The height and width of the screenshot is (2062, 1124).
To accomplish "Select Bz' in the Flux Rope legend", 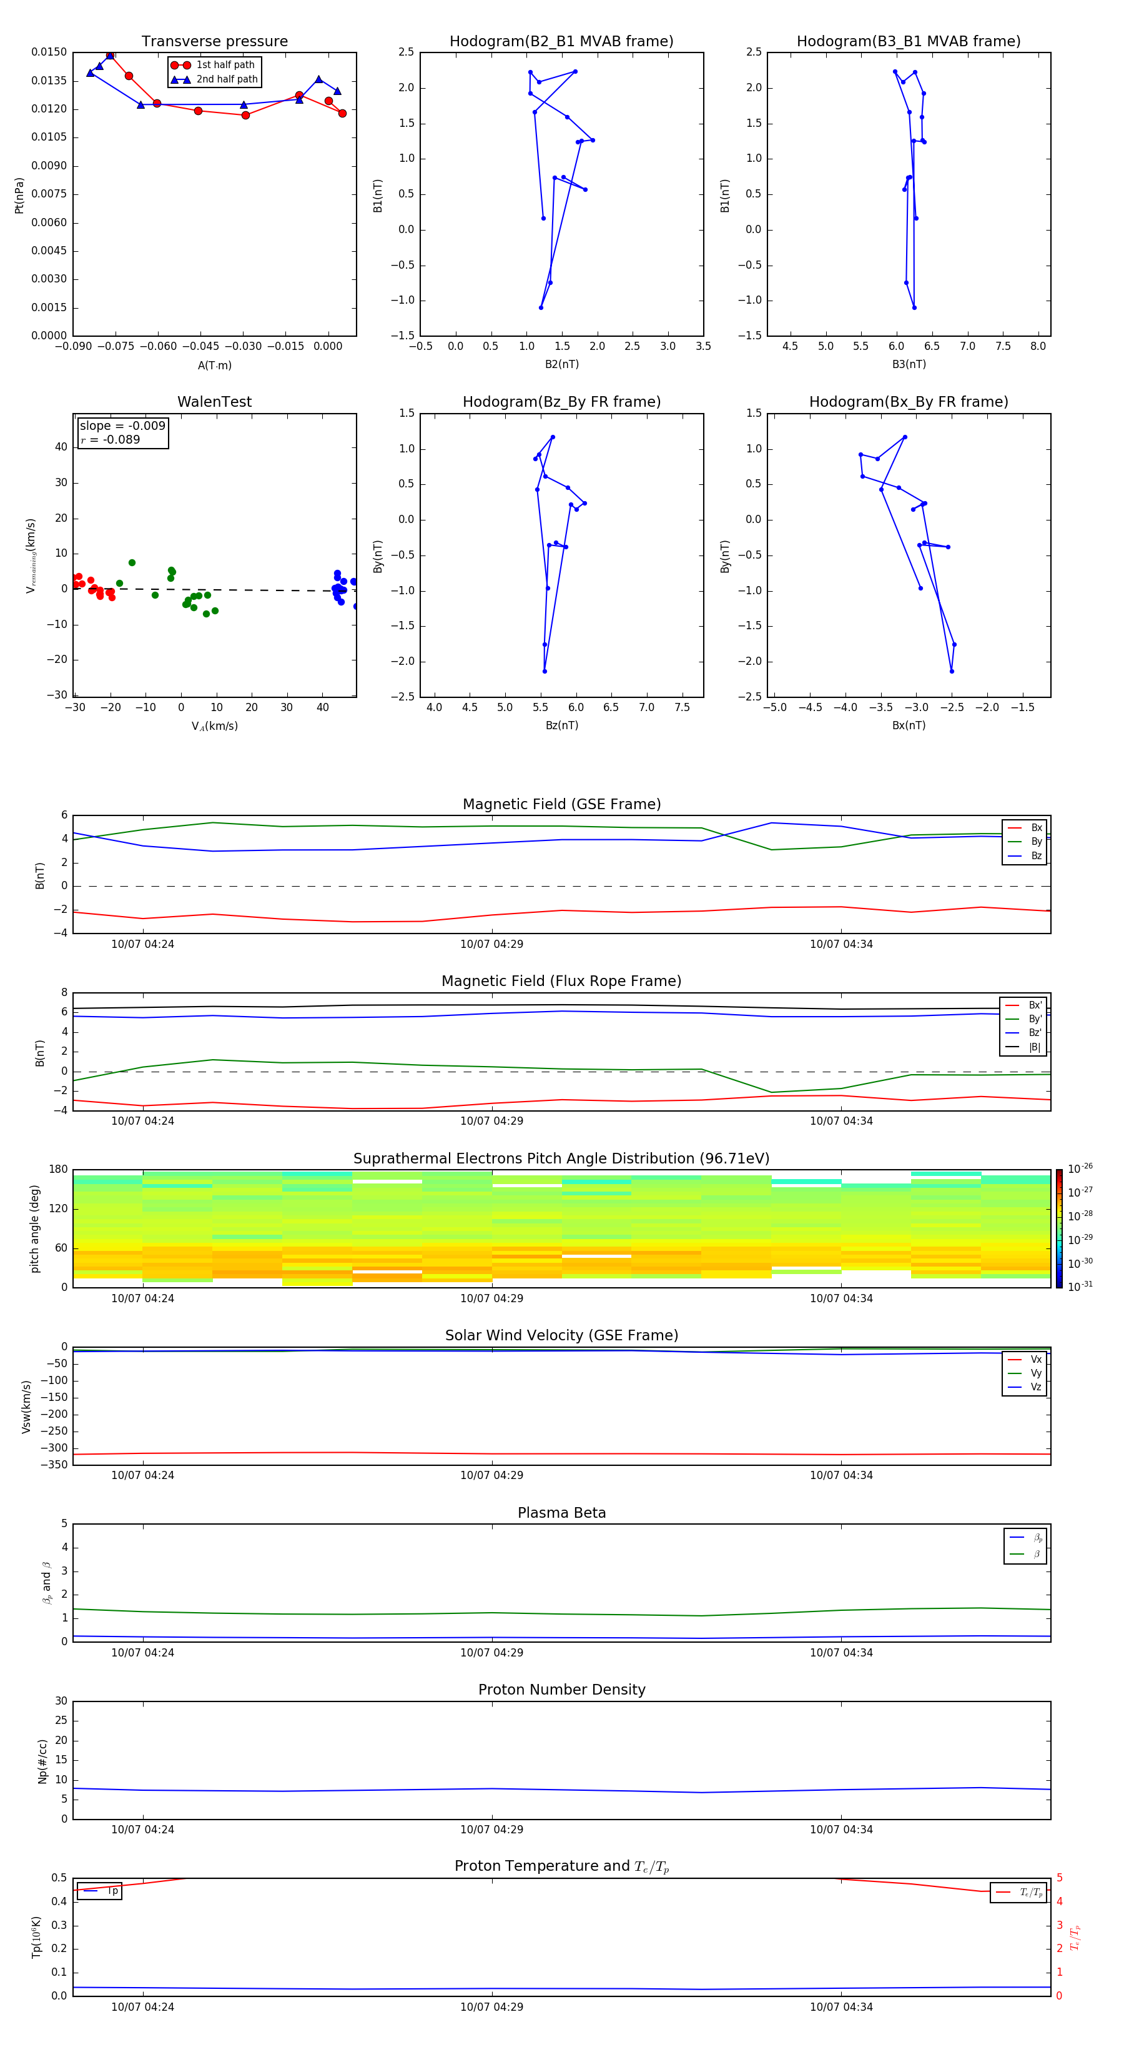I will 1025,1033.
